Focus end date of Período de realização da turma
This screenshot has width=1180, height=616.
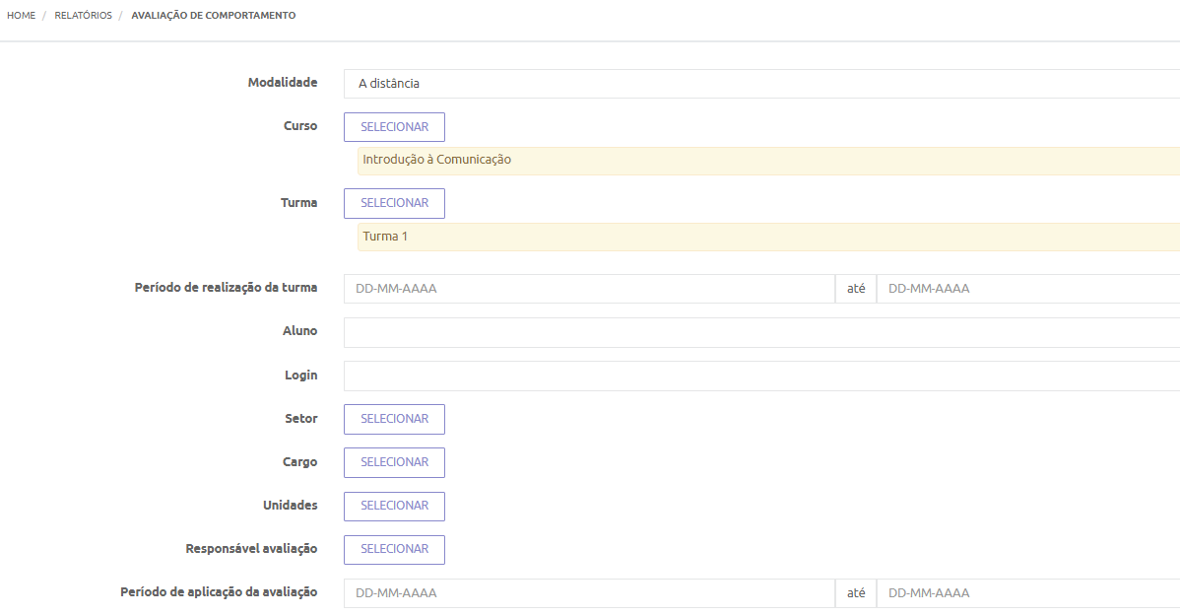point(1027,289)
